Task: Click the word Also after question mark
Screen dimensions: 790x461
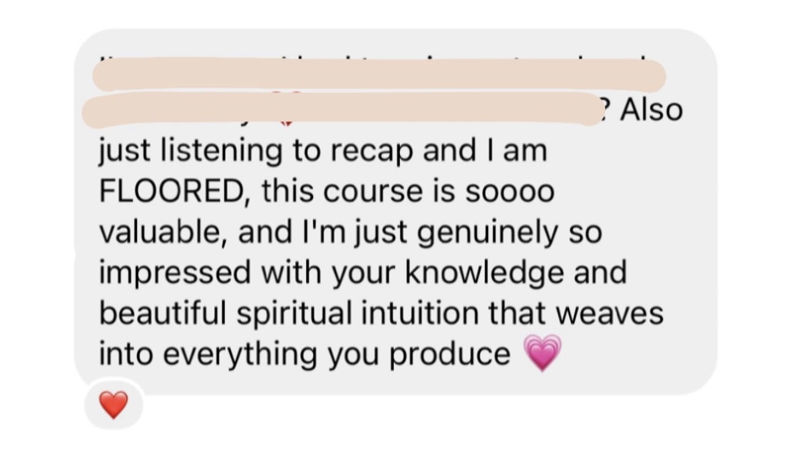Action: pos(652,111)
